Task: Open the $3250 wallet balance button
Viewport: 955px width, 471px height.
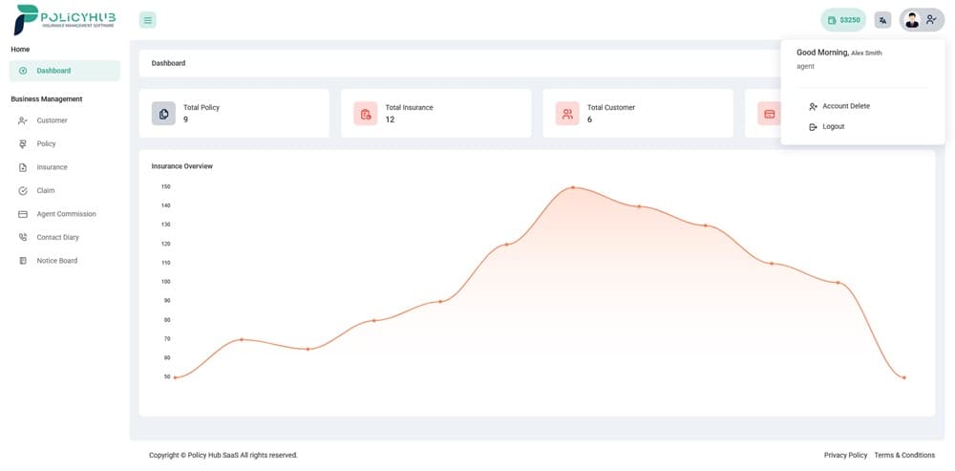Action: (843, 20)
